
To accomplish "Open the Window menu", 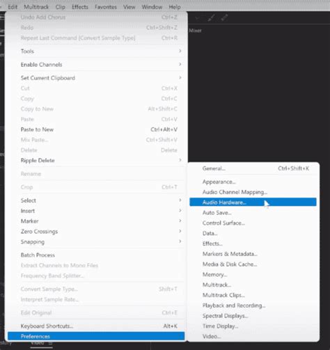I will 152,7.
